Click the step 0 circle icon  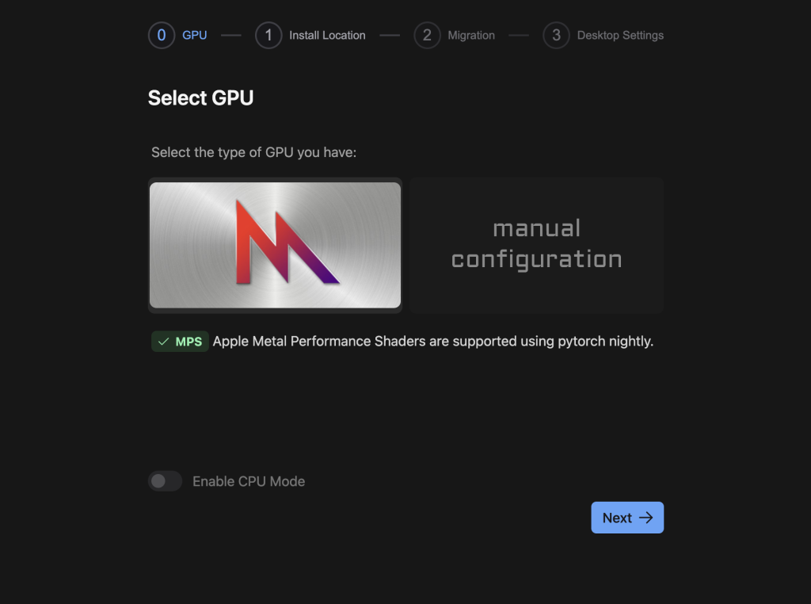tap(162, 35)
